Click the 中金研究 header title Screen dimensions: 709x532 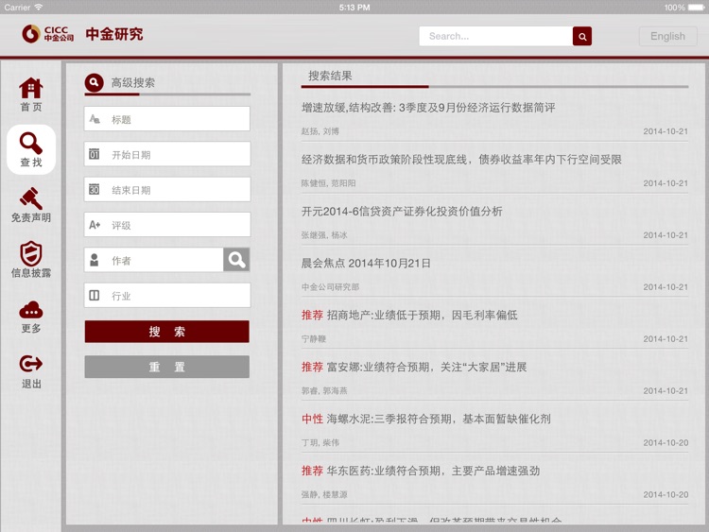click(x=114, y=34)
